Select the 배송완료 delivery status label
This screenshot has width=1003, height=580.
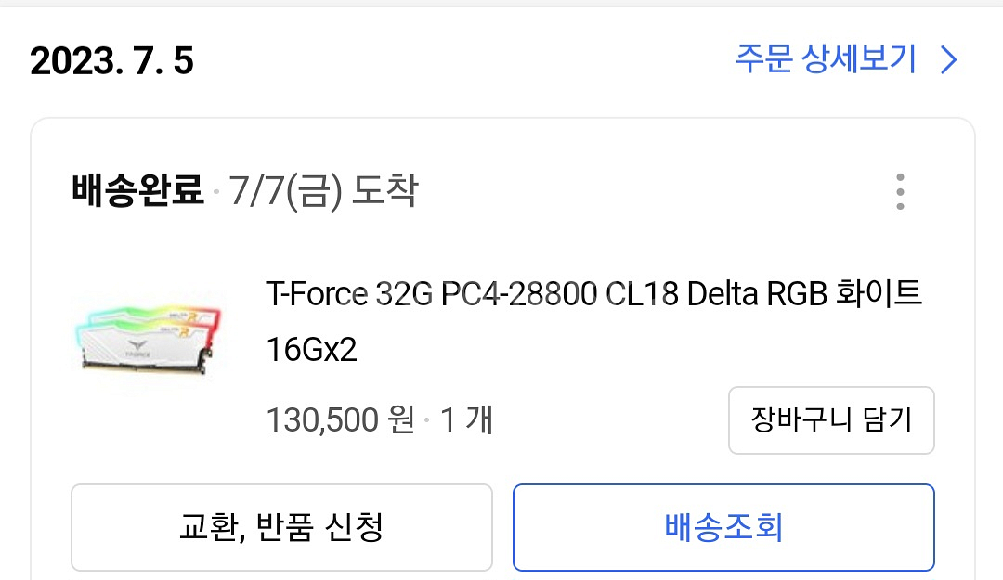137,192
